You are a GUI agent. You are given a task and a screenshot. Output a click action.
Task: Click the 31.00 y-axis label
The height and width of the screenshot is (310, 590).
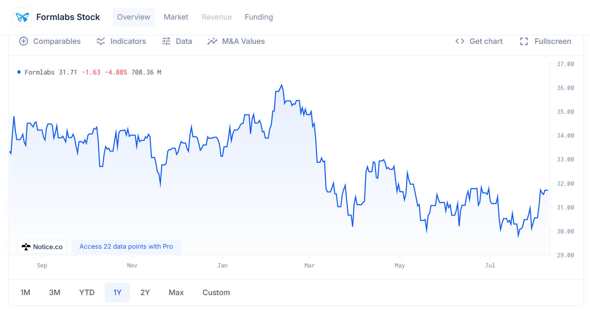click(x=566, y=207)
